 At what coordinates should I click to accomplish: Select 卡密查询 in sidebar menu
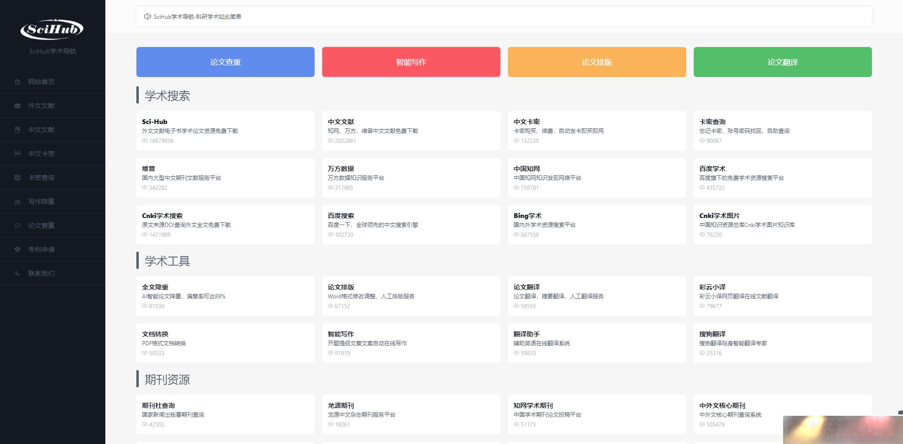[x=53, y=178]
